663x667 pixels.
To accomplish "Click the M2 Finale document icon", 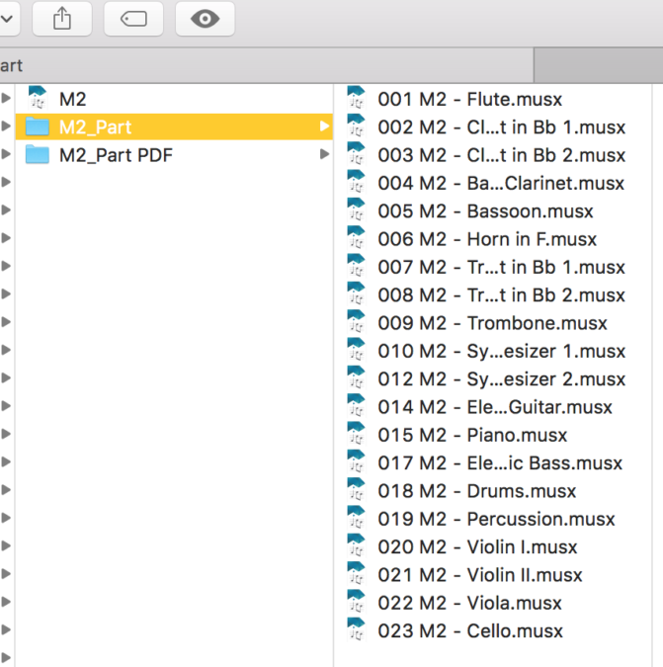I will coord(38,98).
